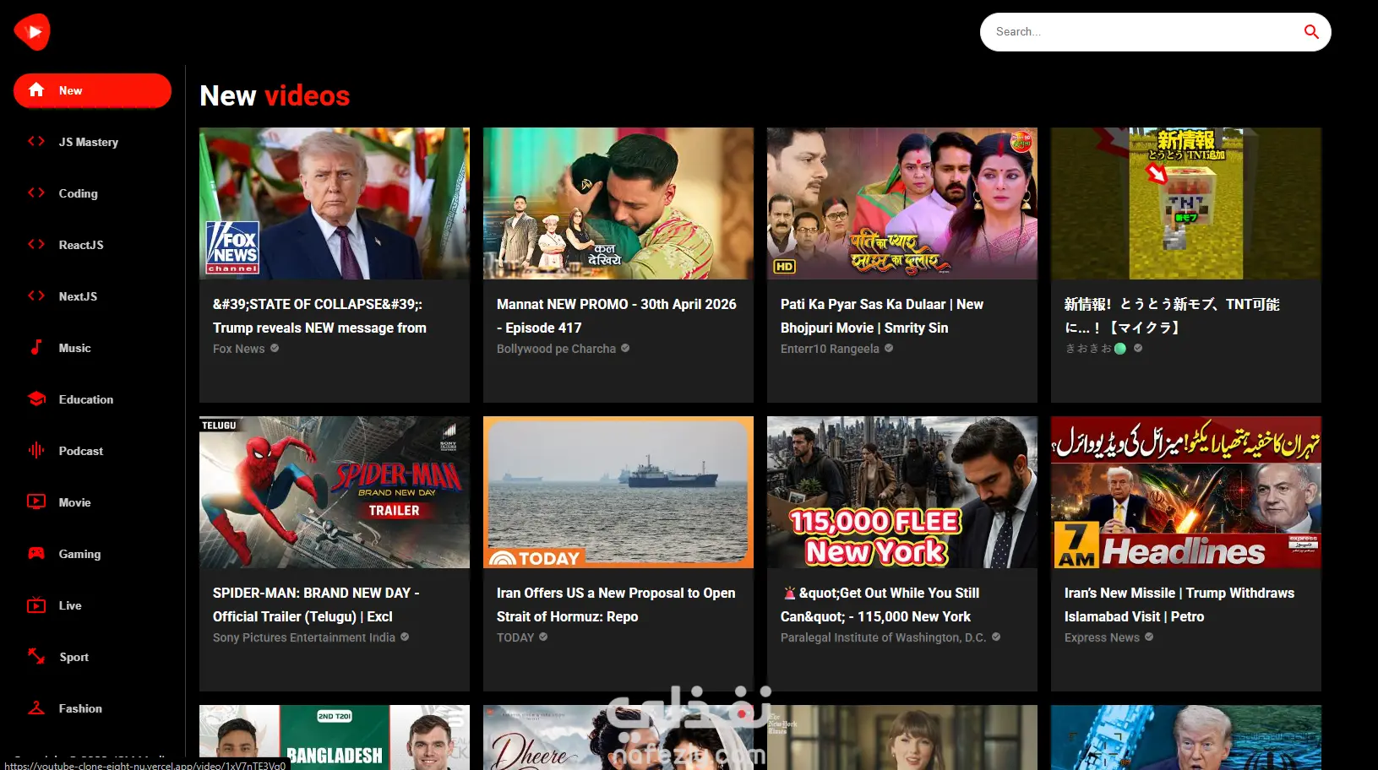
Task: Select the Fashion category
Action: 92,708
